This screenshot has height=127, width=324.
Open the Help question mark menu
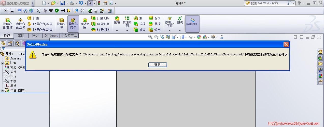point(299,3)
